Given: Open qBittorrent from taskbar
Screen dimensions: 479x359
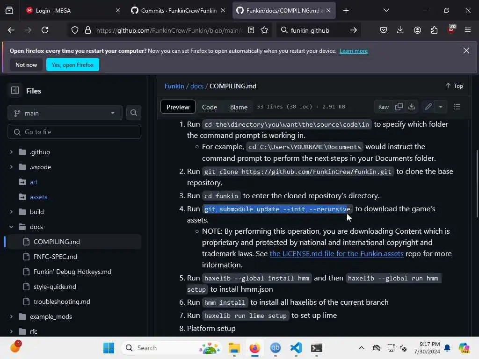Looking at the screenshot, I should point(275,348).
